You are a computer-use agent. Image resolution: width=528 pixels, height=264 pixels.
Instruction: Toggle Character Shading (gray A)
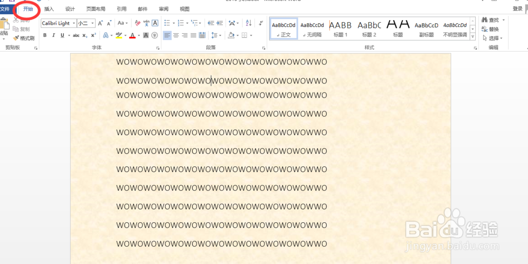(146, 35)
